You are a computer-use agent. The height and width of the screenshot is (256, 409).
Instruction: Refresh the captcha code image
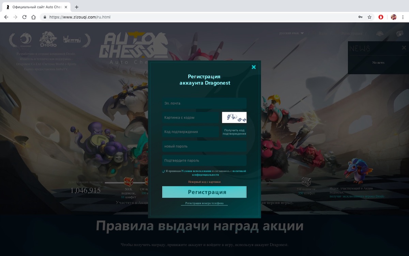pos(234,117)
